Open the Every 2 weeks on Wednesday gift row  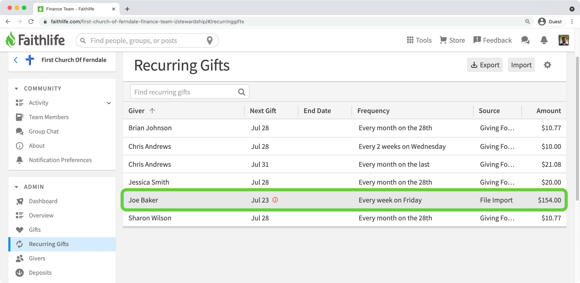coord(344,146)
